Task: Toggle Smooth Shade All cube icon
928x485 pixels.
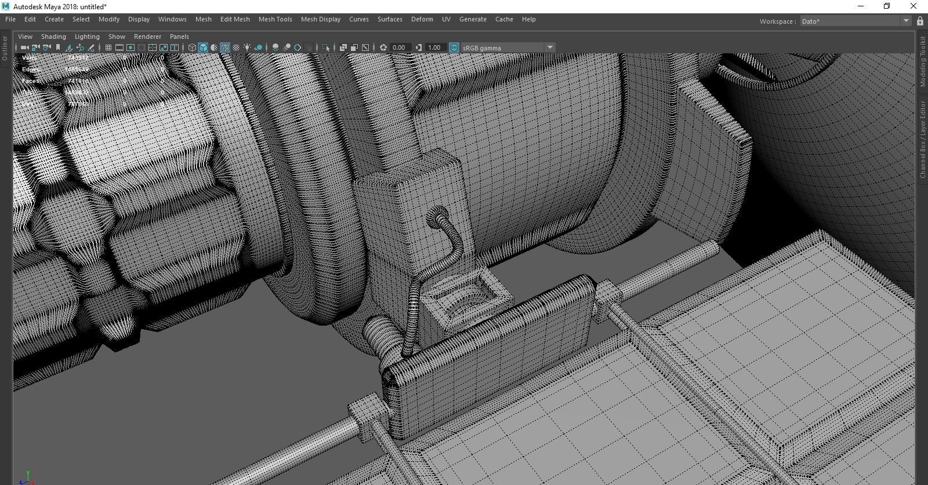Action: [x=203, y=48]
